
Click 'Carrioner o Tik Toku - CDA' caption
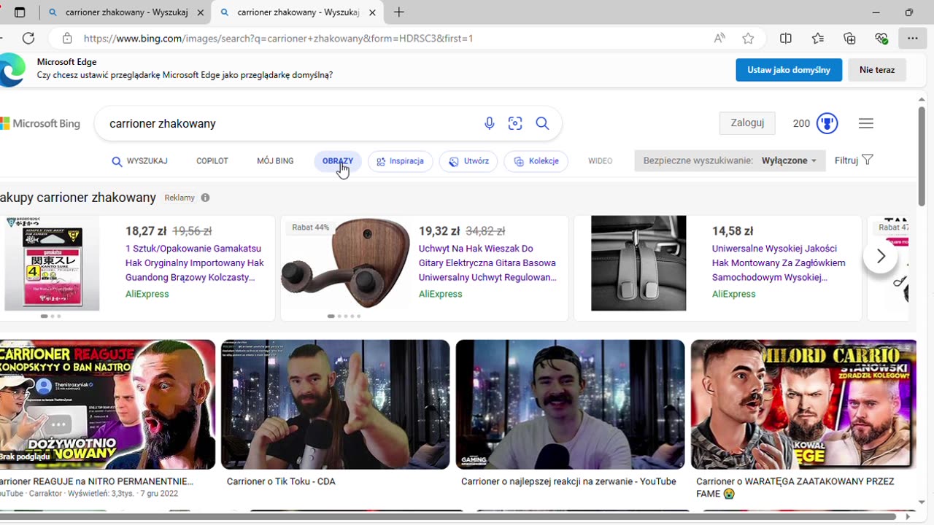point(281,482)
